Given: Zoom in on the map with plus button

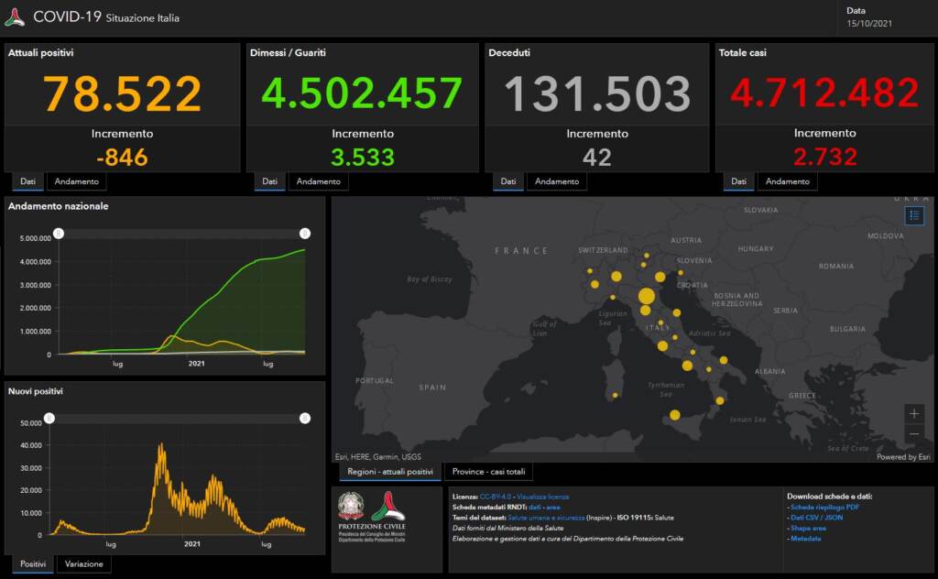Looking at the screenshot, I should pyautogui.click(x=914, y=413).
